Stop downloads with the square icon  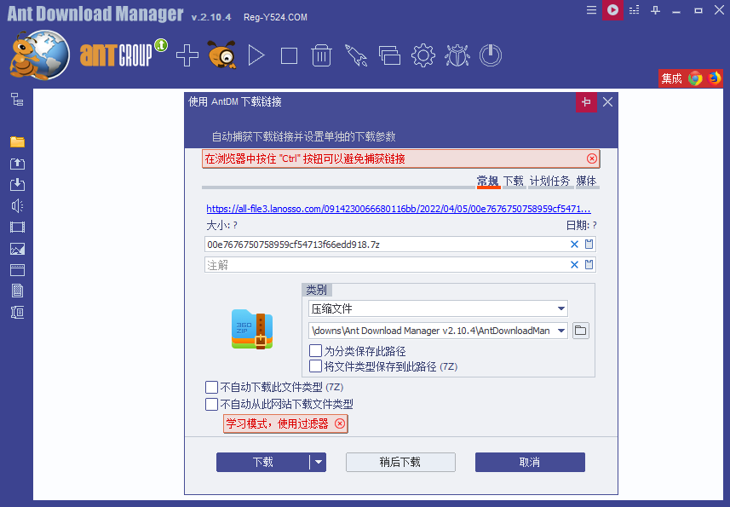pos(289,56)
